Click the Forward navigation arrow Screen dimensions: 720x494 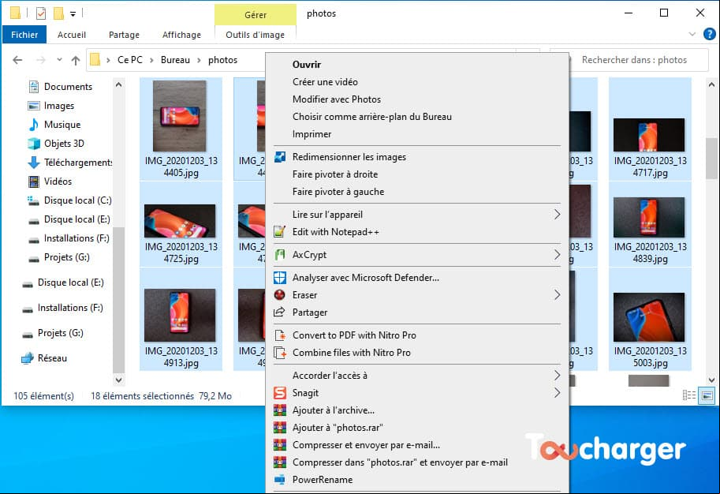coord(41,60)
